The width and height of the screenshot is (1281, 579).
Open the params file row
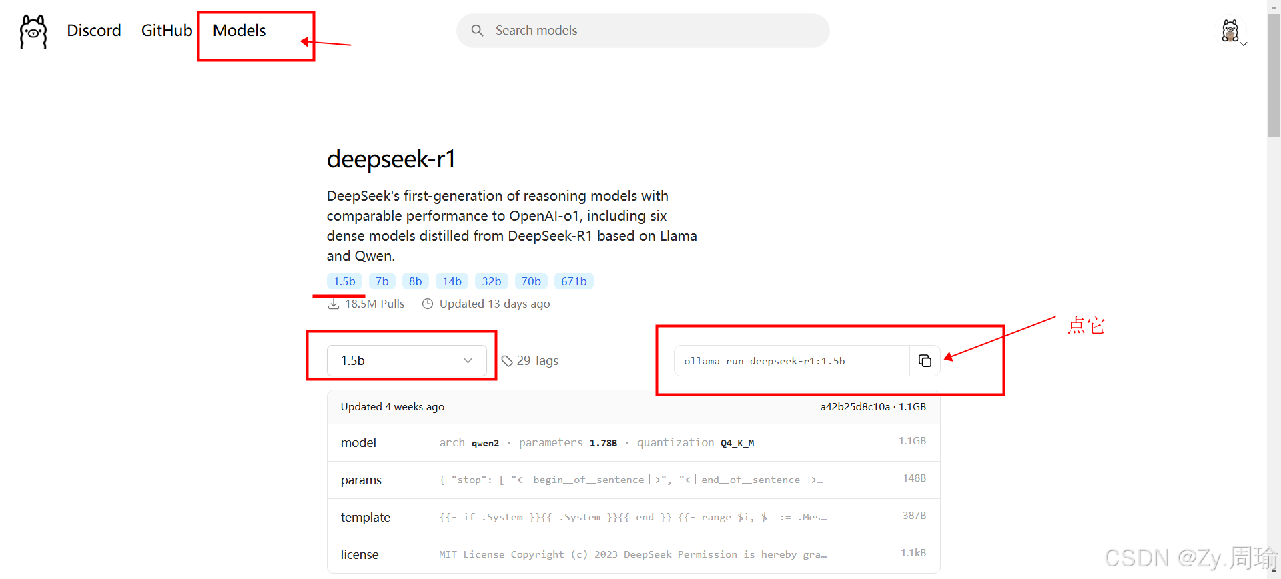tap(633, 480)
